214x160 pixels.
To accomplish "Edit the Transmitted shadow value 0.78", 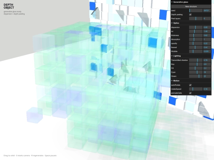I will click(207, 60).
